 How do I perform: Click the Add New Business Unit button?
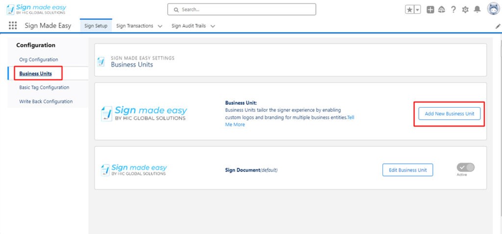(x=450, y=114)
